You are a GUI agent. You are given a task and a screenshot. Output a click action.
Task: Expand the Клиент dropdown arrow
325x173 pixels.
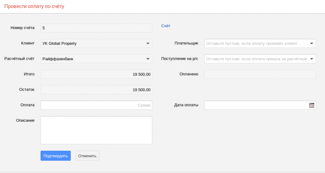148,43
